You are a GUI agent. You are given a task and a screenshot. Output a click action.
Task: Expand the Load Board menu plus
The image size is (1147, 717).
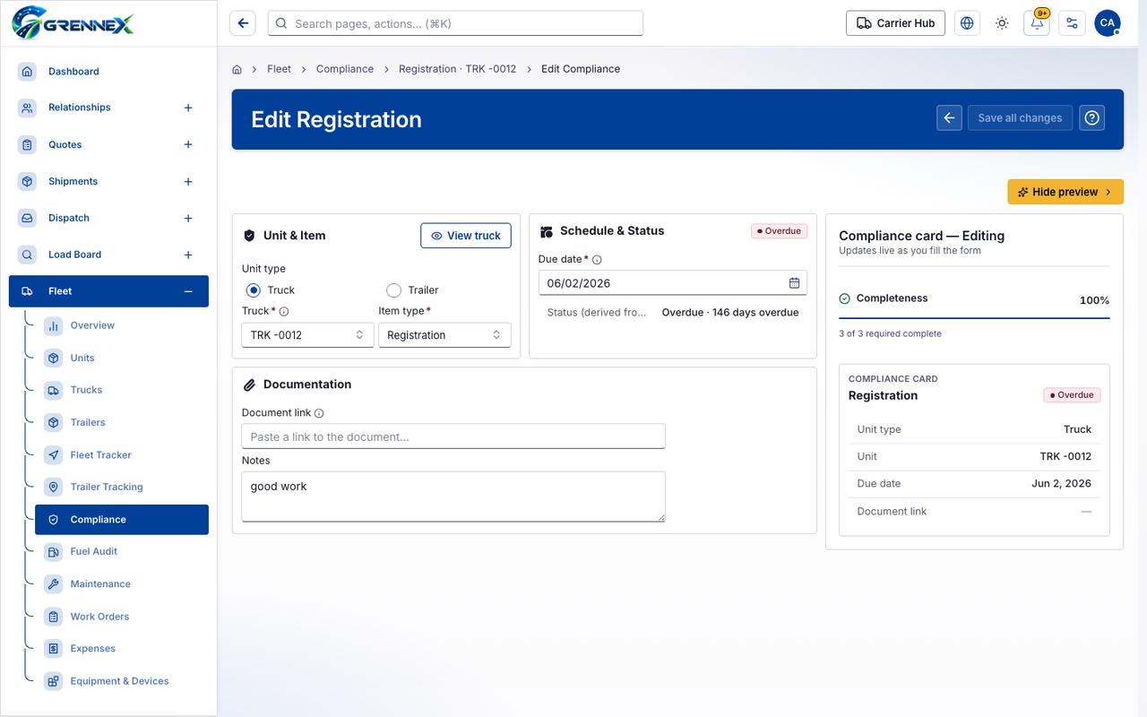(188, 255)
